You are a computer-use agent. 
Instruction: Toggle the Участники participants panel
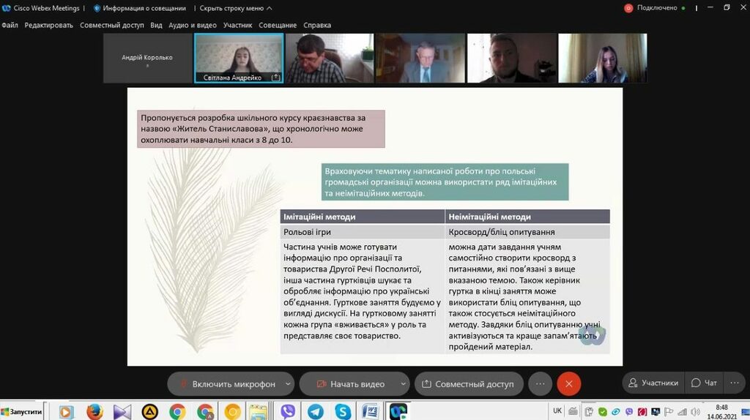coord(652,383)
